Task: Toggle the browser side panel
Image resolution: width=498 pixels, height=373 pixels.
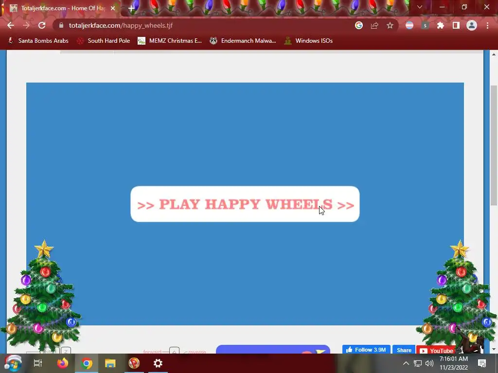Action: coord(456,25)
